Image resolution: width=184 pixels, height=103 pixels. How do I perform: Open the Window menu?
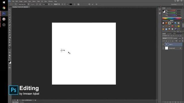(x=51, y=1)
